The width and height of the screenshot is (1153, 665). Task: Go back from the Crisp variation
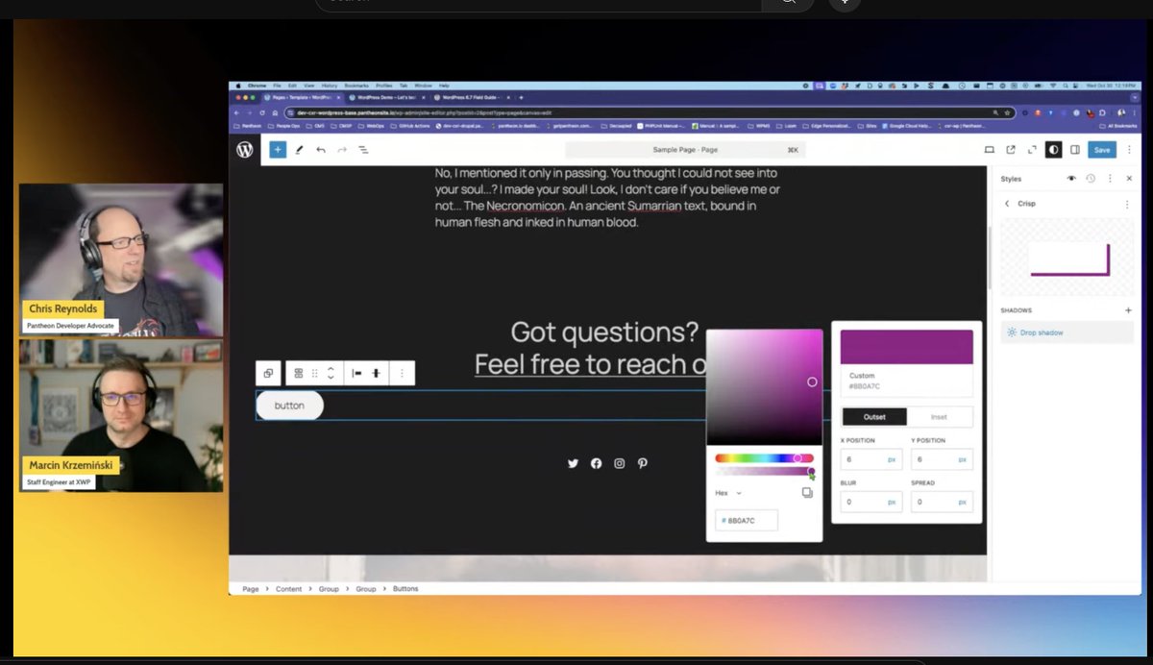[1007, 204]
